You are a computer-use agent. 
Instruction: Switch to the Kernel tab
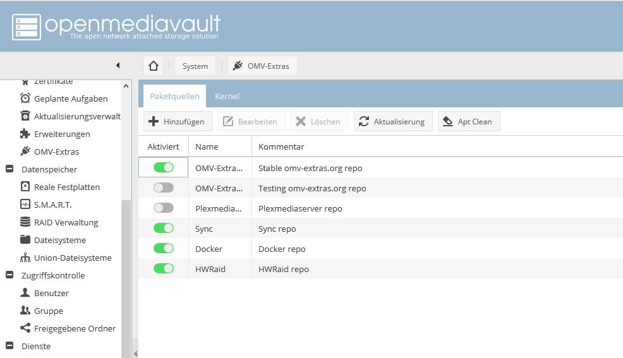pos(227,96)
